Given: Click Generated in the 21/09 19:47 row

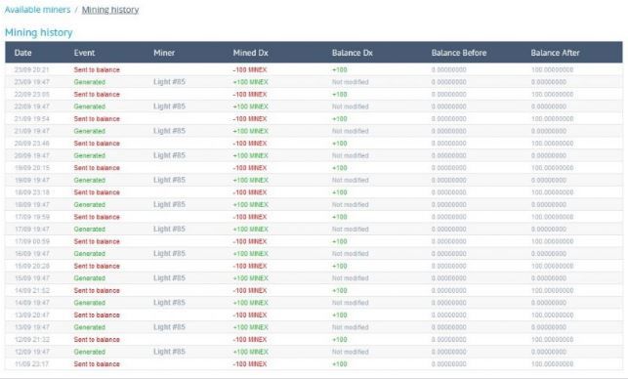Looking at the screenshot, I should tap(89, 131).
